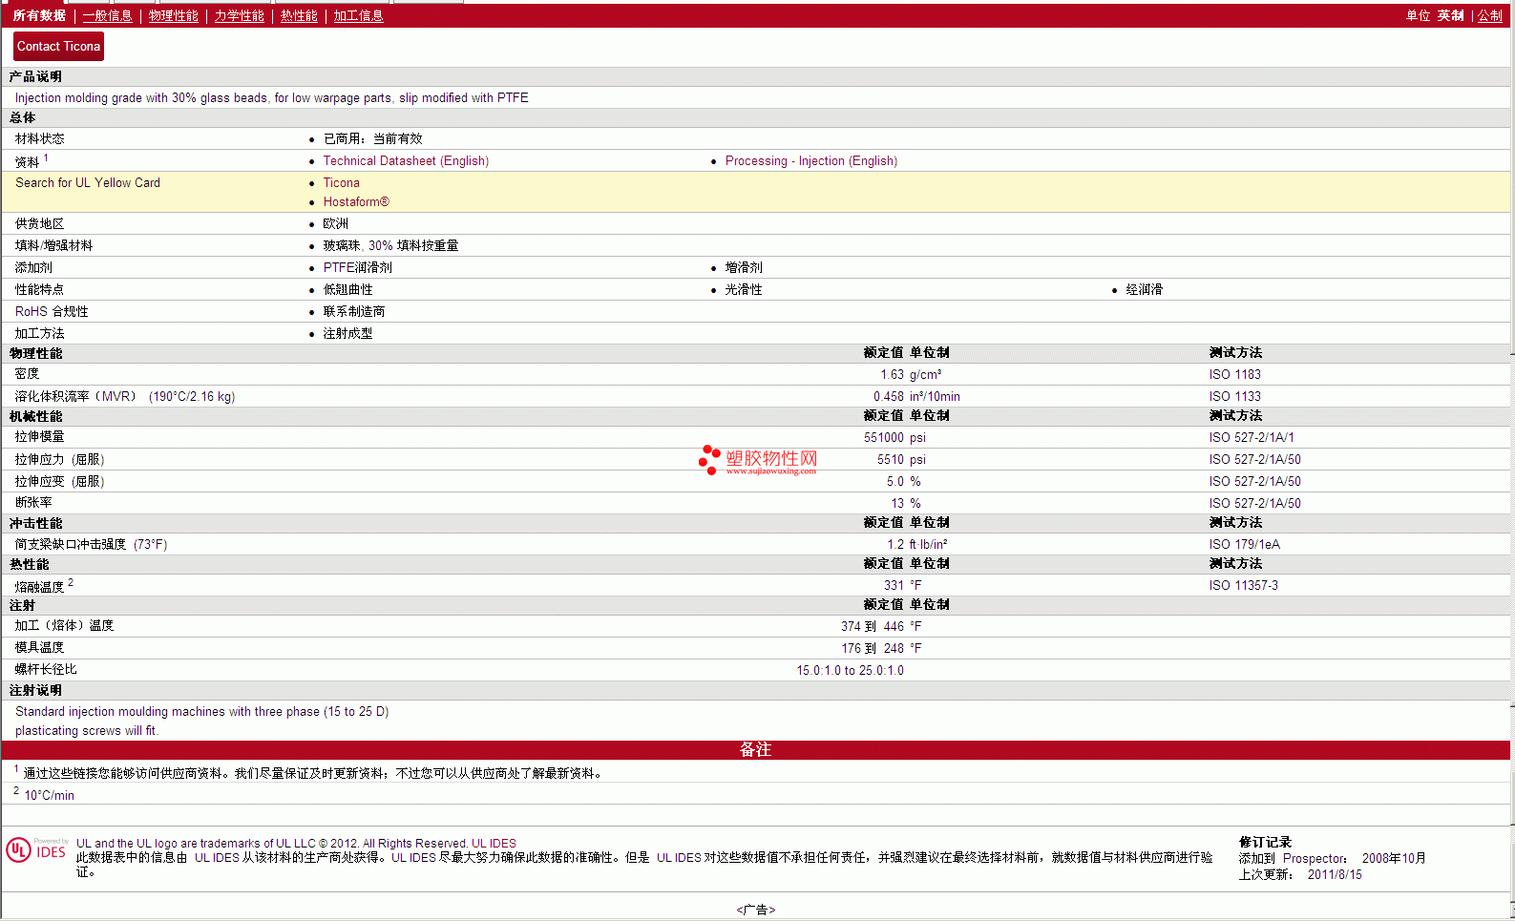1515x921 pixels.
Task: Switch to the 物理性能 tab
Action: tap(173, 15)
